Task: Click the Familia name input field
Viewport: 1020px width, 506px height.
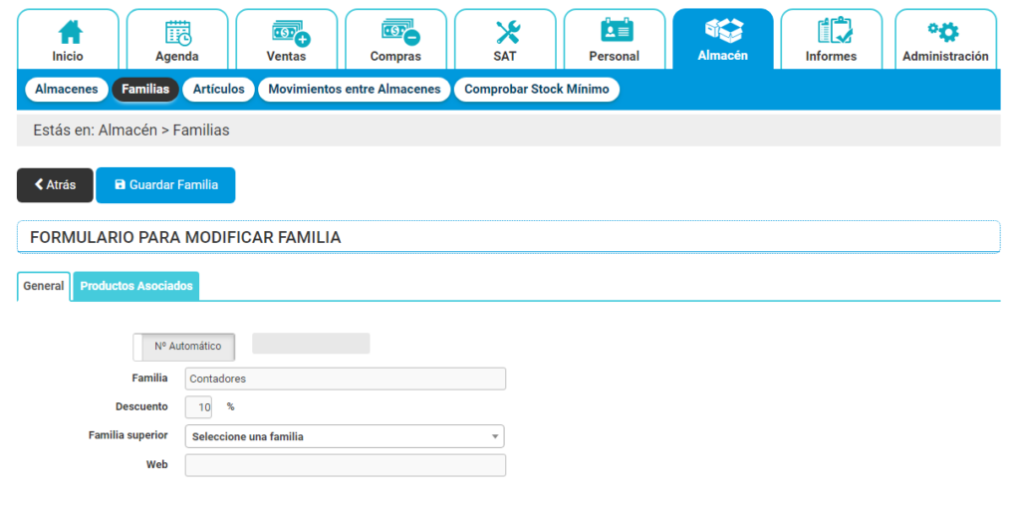Action: point(345,379)
